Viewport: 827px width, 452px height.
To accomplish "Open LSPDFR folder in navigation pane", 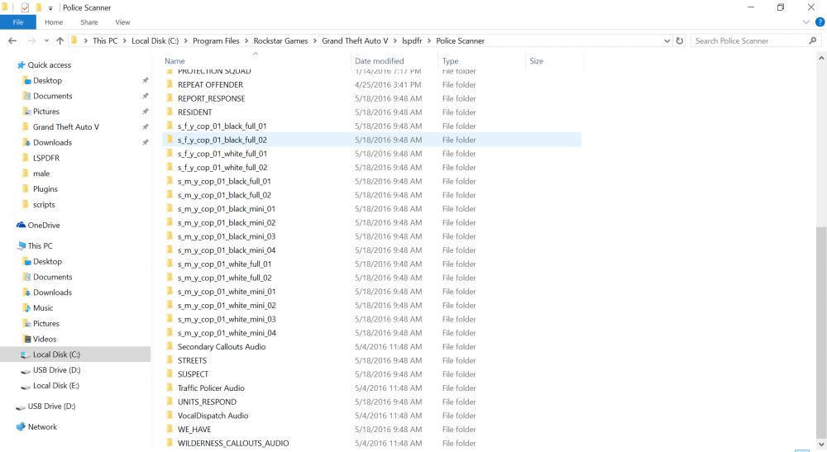I will pyautogui.click(x=45, y=158).
